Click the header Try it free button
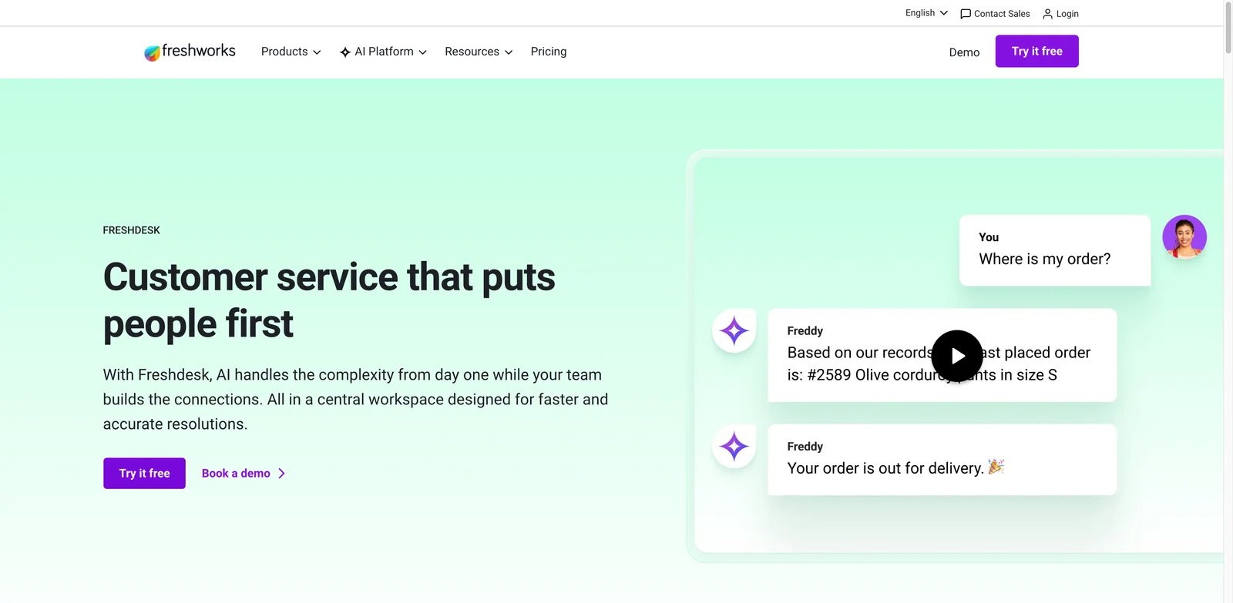This screenshot has width=1233, height=603. pos(1036,51)
